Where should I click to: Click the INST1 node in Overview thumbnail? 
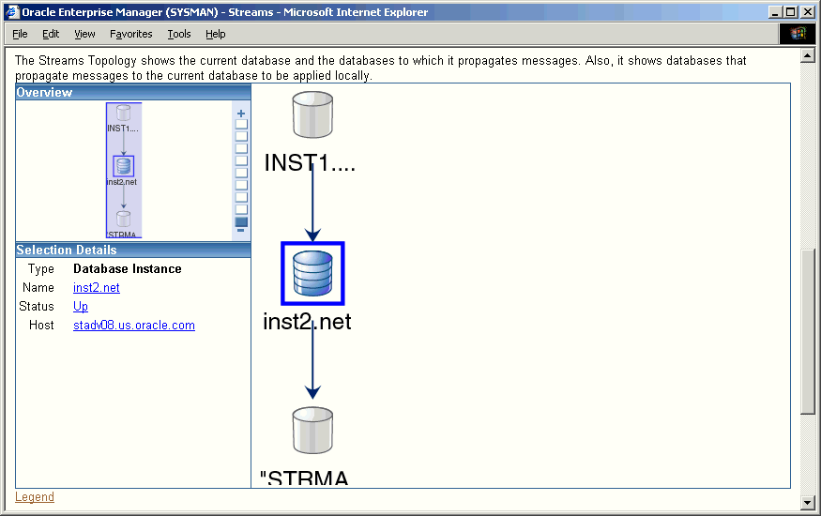(123, 114)
